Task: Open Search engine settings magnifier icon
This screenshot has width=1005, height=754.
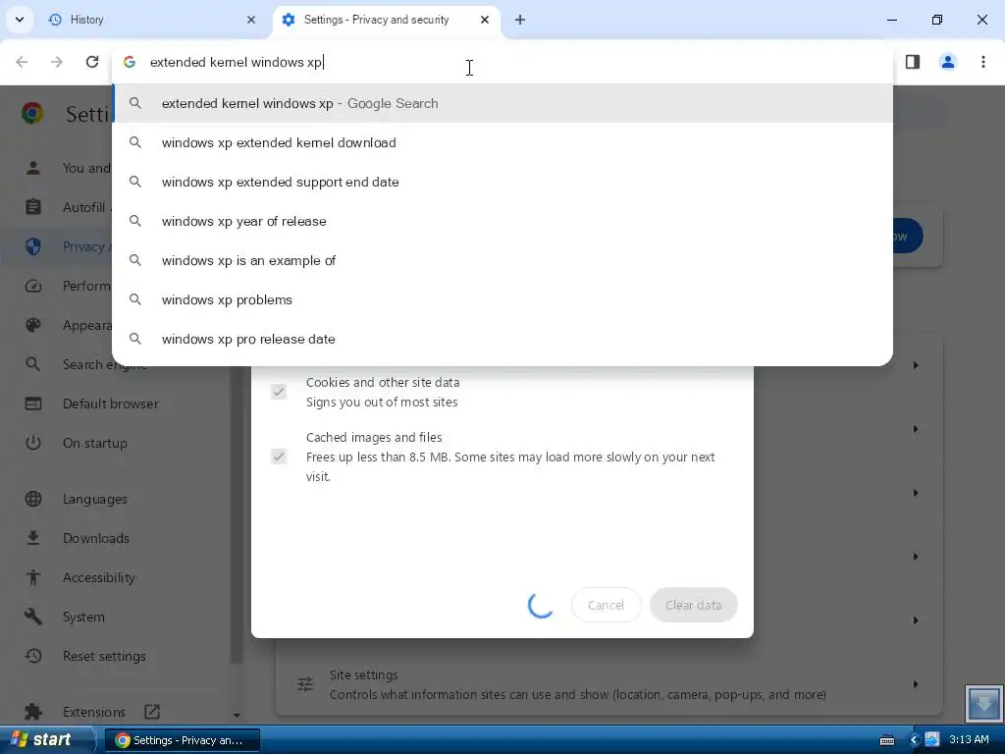Action: (x=33, y=364)
